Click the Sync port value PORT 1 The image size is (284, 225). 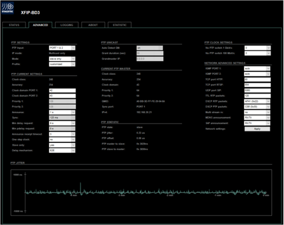141,107
